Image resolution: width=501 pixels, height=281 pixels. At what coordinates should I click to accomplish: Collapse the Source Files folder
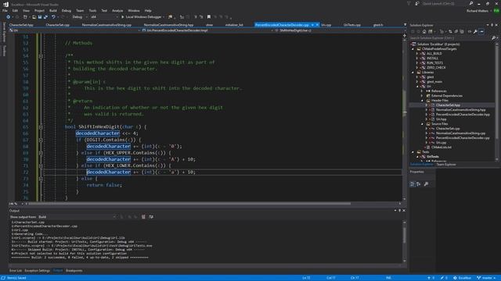[x=422, y=124]
